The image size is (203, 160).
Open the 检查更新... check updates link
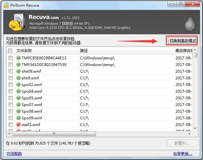183,154
